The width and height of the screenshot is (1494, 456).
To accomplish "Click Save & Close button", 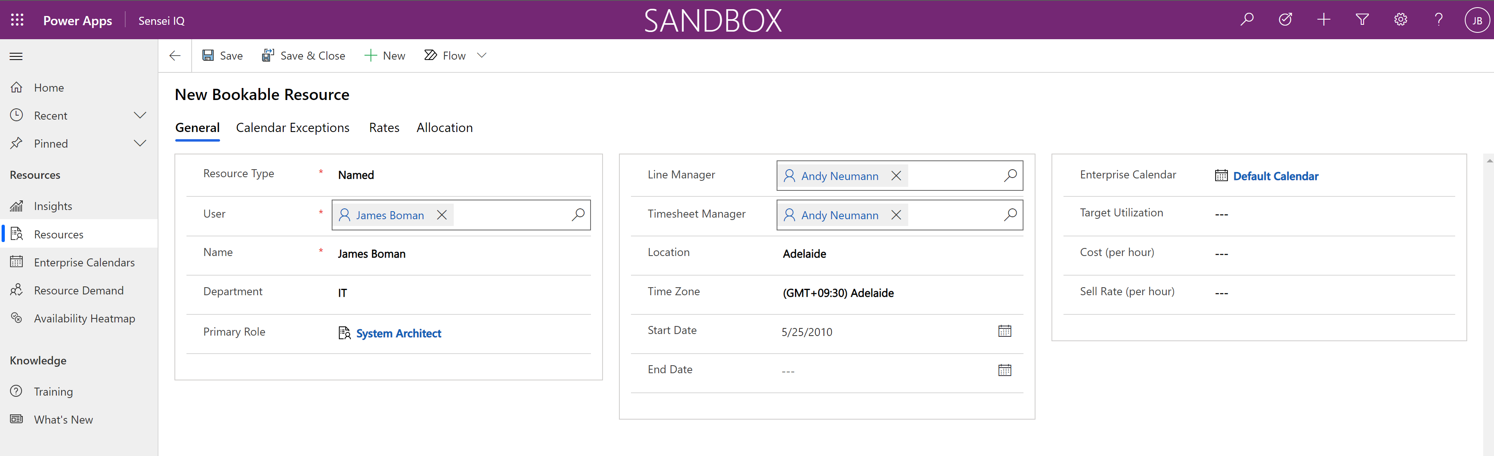I will point(304,56).
